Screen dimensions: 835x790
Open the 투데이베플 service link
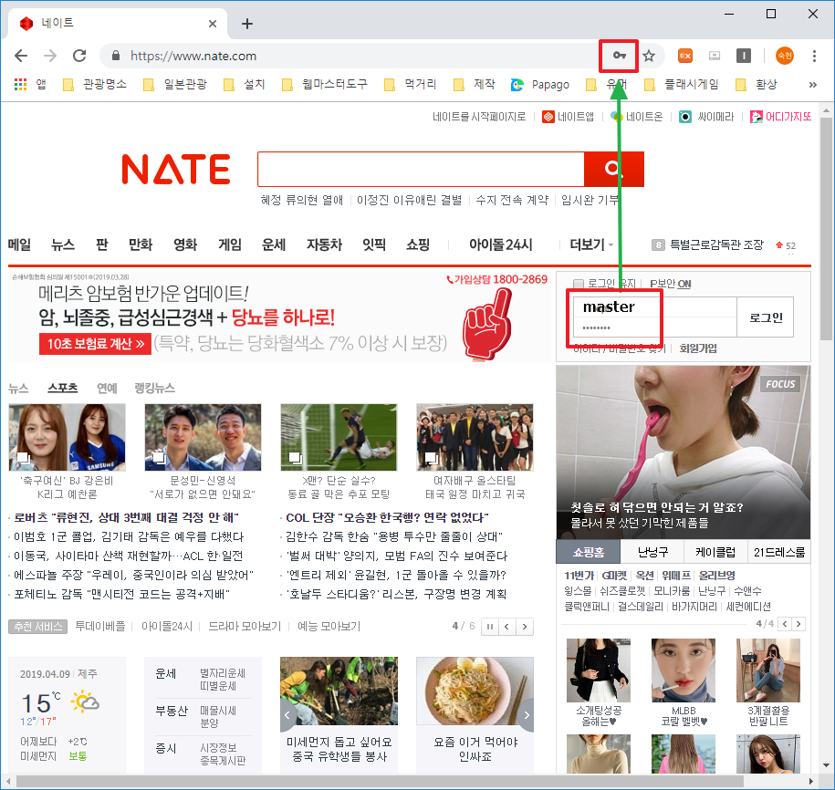pos(100,627)
